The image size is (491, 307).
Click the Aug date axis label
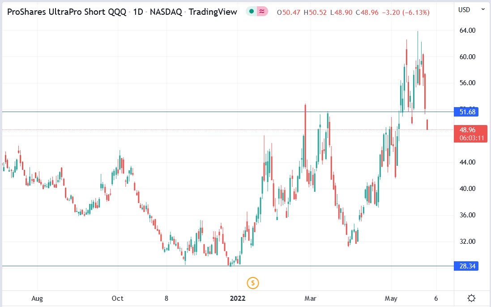[37, 298]
